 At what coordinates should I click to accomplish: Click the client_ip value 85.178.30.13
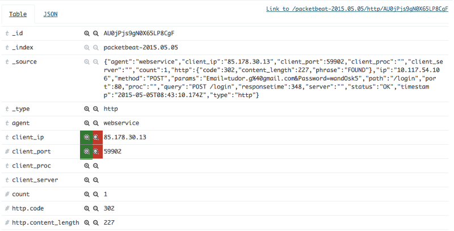[125, 137]
